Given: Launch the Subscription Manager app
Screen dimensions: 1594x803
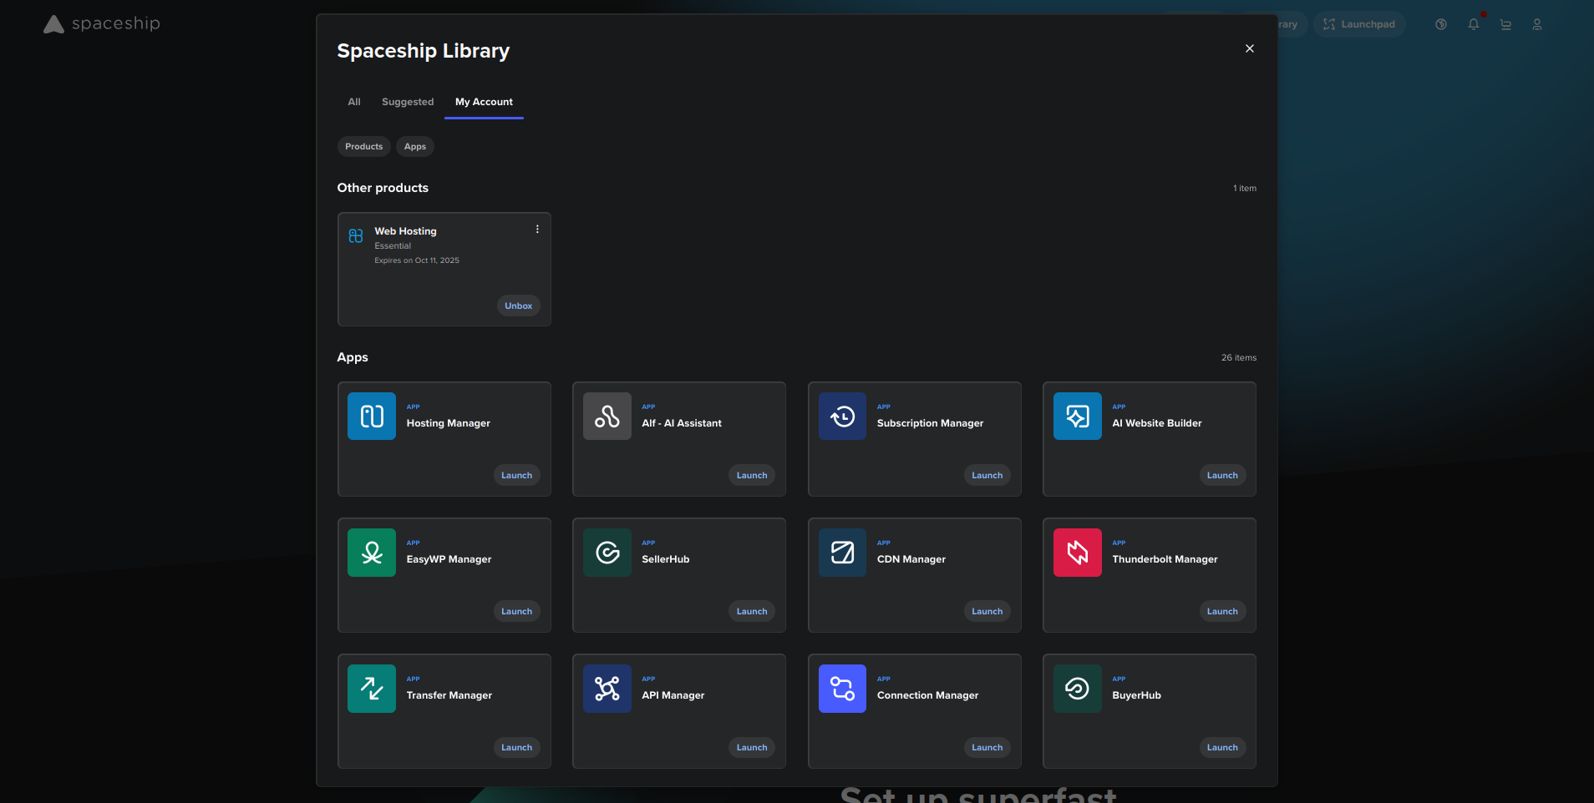Looking at the screenshot, I should pyautogui.click(x=986, y=475).
